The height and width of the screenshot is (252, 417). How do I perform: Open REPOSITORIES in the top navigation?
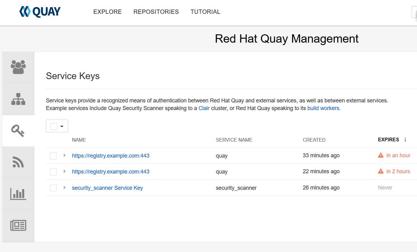click(156, 12)
